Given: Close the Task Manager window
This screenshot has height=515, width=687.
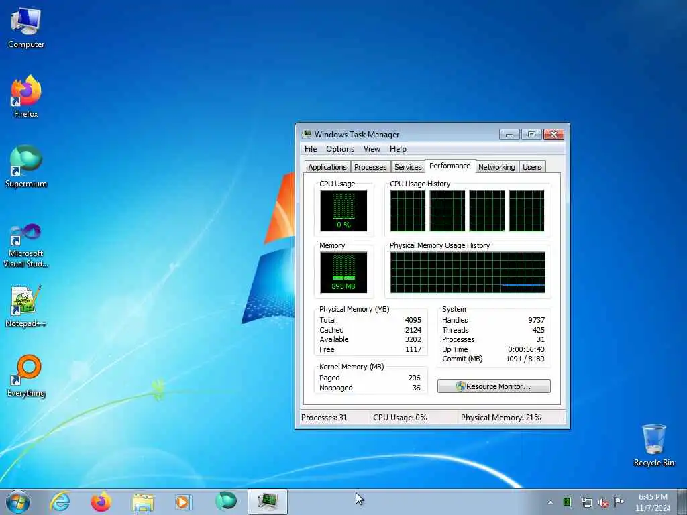Looking at the screenshot, I should [x=553, y=134].
